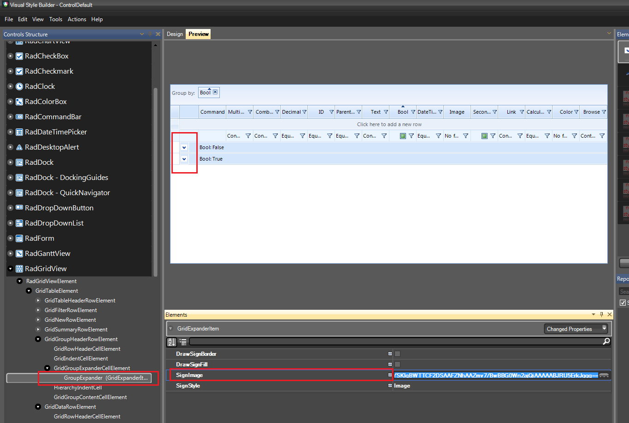Open the Tools menu
Image resolution: width=629 pixels, height=423 pixels.
coord(56,19)
